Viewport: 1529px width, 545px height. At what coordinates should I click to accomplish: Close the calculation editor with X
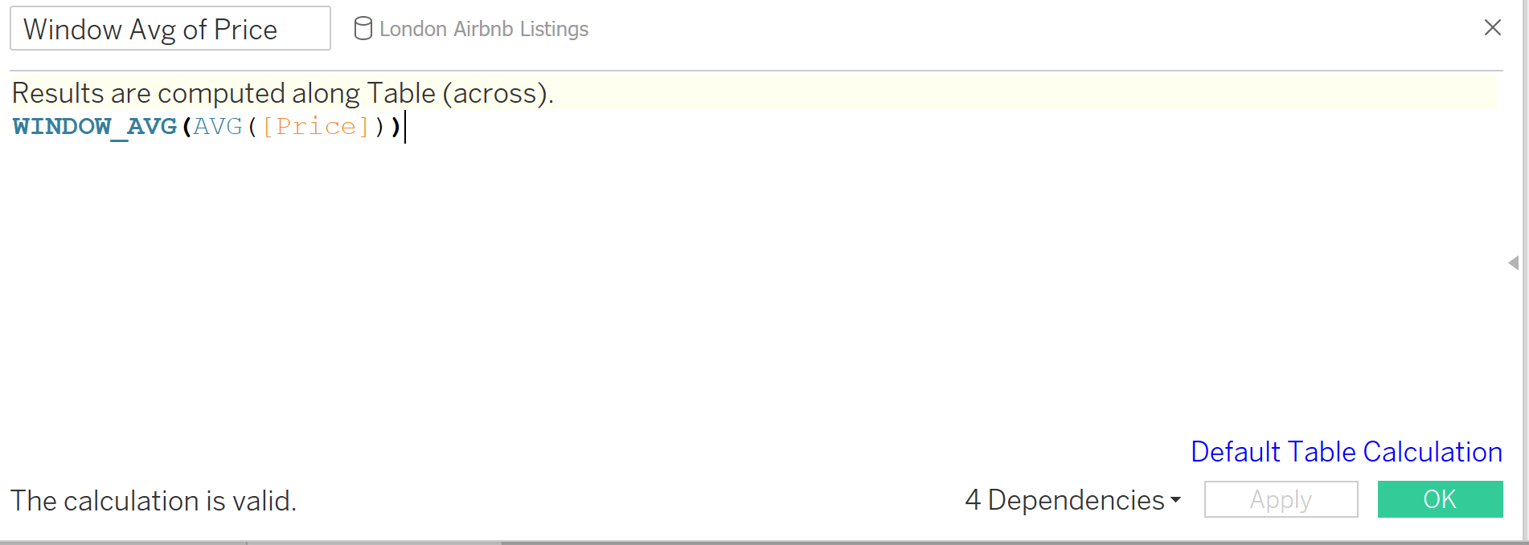click(x=1492, y=28)
